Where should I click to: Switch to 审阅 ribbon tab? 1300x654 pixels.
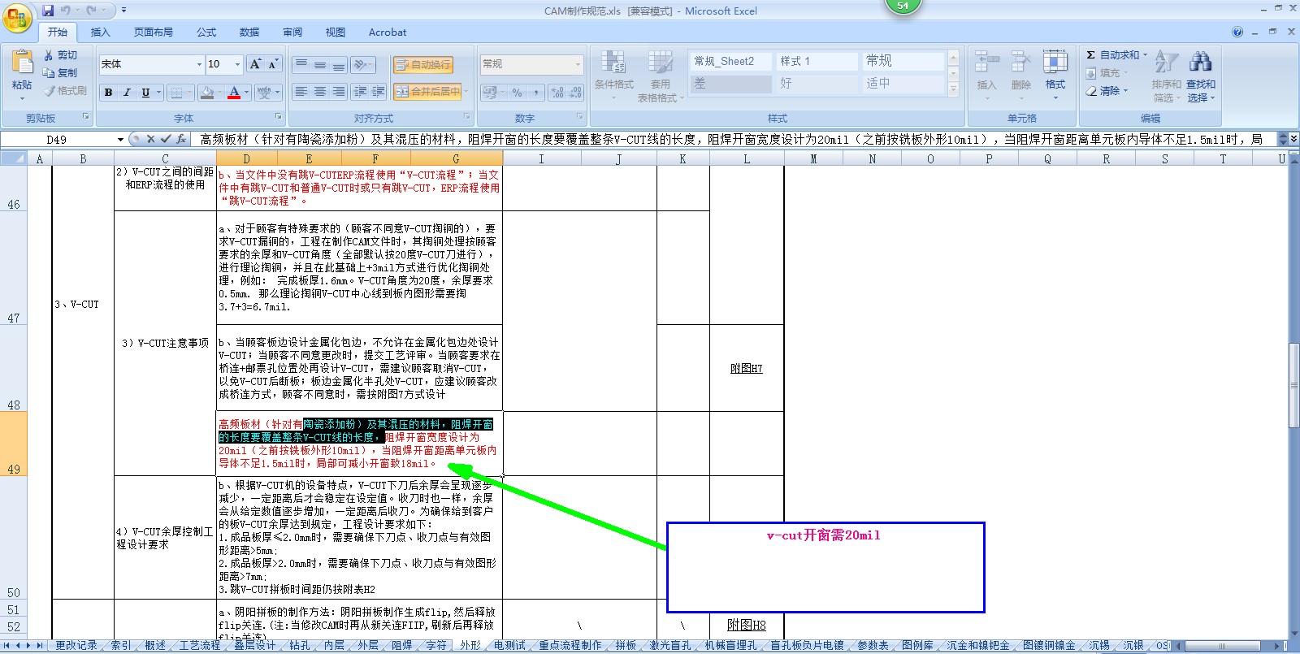click(292, 32)
